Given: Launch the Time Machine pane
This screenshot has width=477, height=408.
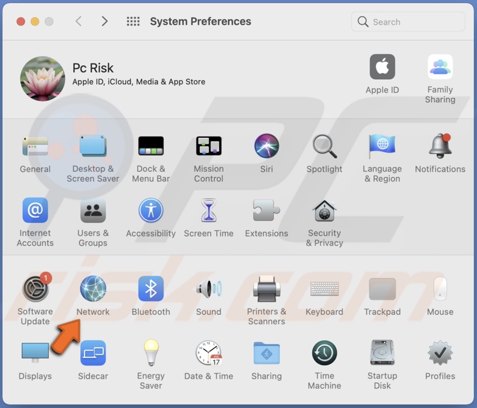Looking at the screenshot, I should [x=324, y=354].
